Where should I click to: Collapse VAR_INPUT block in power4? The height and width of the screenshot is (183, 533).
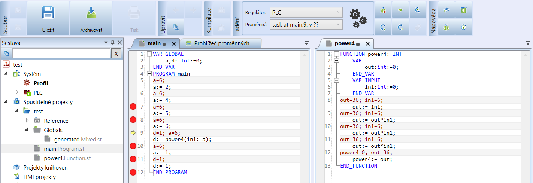(x=336, y=80)
